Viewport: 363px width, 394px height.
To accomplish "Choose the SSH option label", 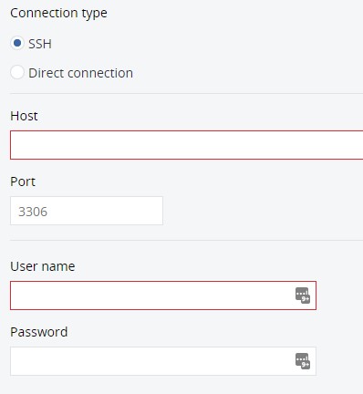I will pos(40,44).
